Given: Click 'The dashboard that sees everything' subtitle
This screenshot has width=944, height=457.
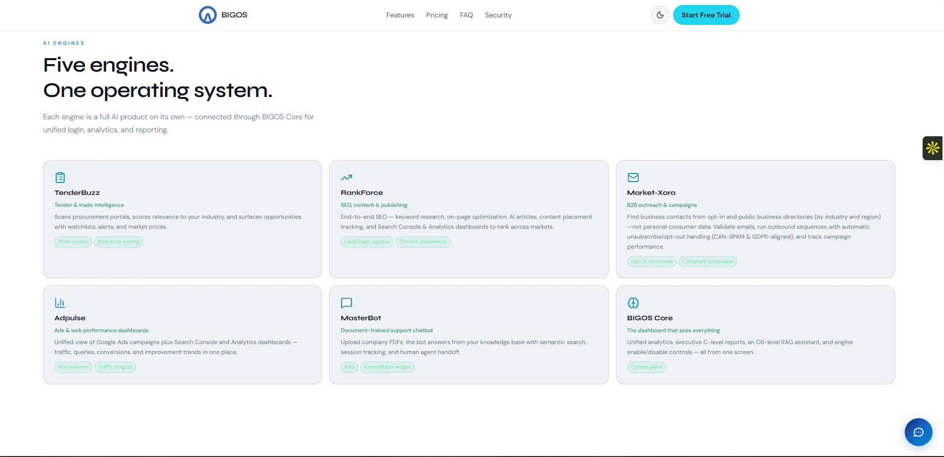Looking at the screenshot, I should 673,330.
